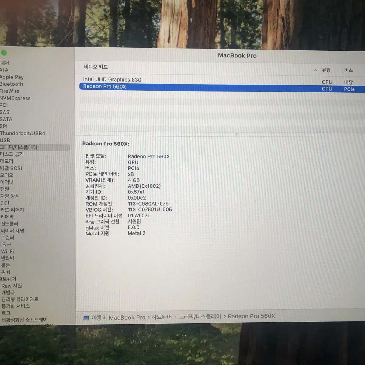The width and height of the screenshot is (365, 365).
Task: Click VRAM value 4 GB
Action: [x=134, y=180]
